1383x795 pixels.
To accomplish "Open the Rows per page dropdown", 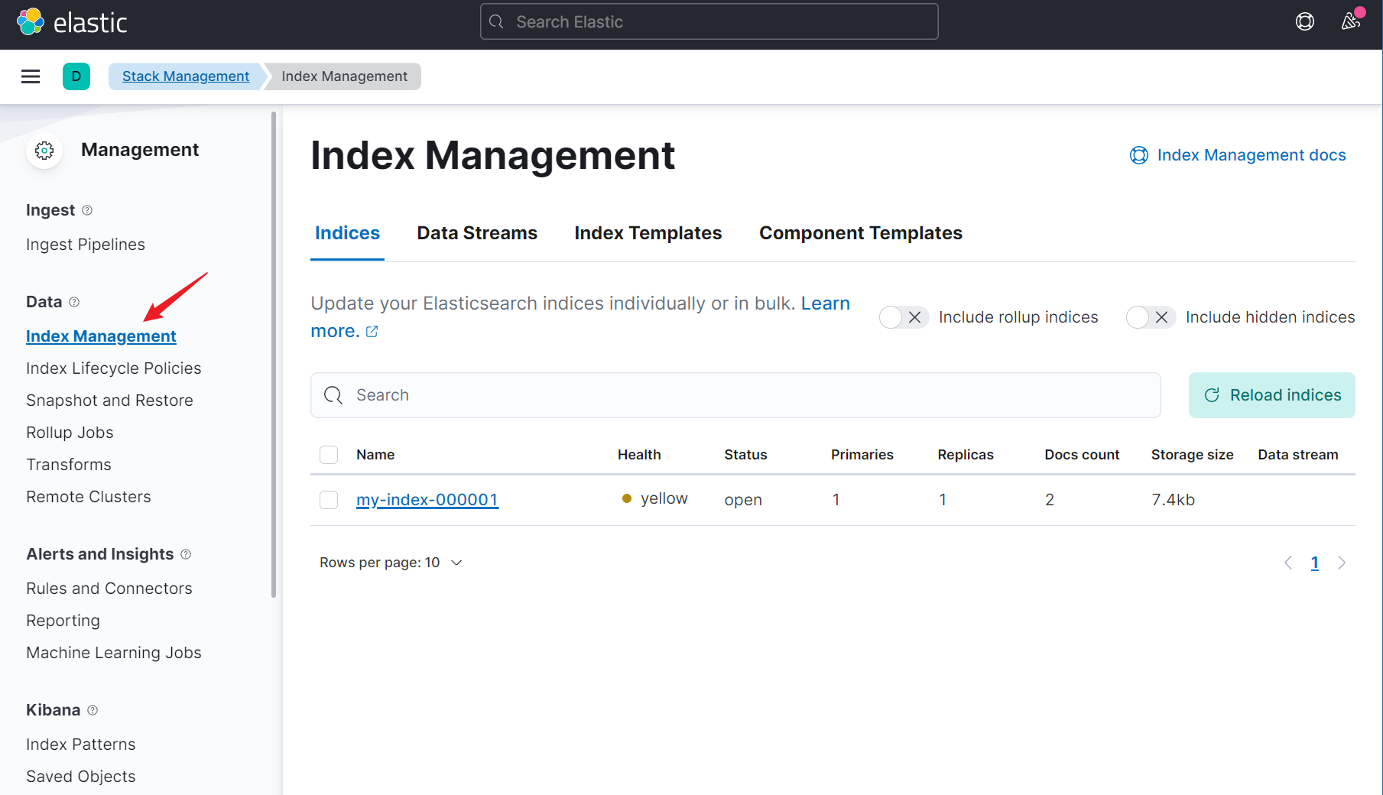I will (x=391, y=563).
